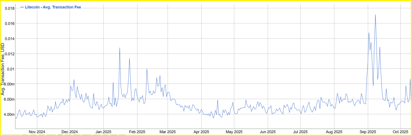Click the 0.01 y-axis value label
Viewport: 412px width, 136px height.
point(10,69)
